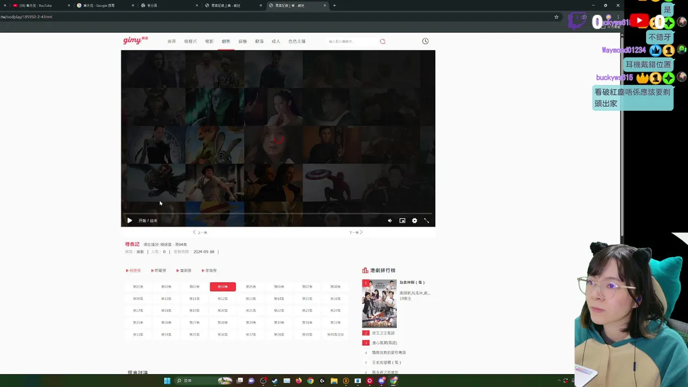
Task: Select the first source tab 極速雲
Action: (133, 270)
